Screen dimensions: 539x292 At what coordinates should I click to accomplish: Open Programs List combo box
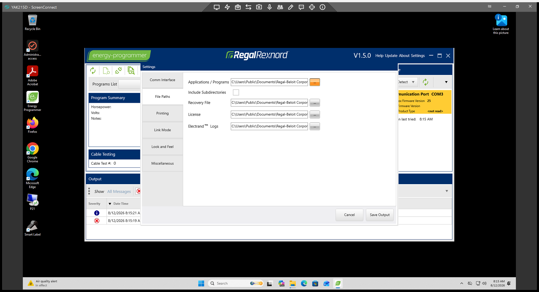click(129, 84)
